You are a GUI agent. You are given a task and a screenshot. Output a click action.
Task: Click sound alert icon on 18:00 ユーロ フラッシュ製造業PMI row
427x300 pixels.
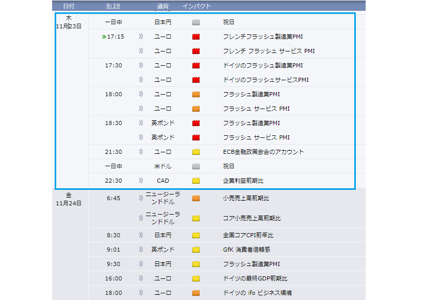click(141, 94)
